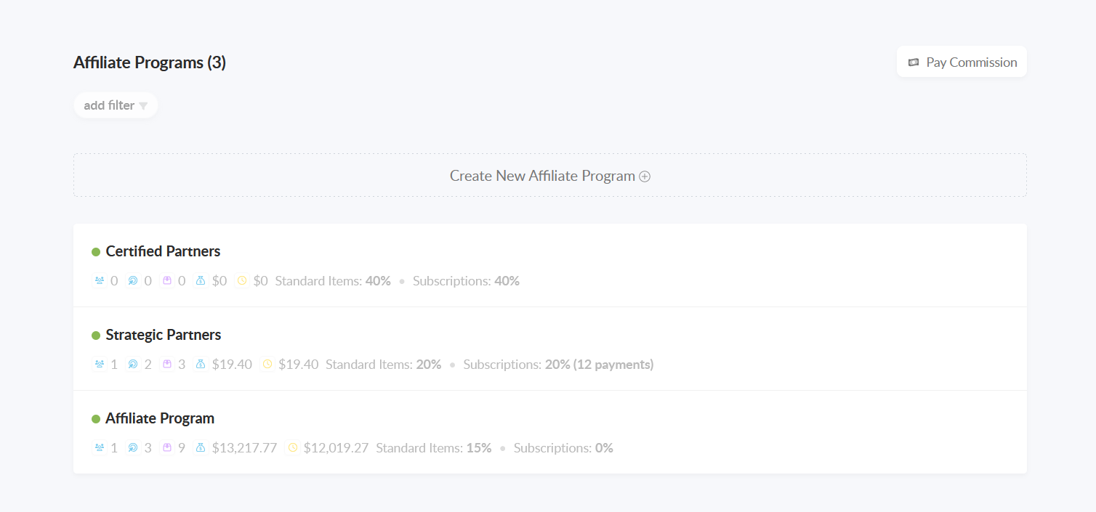Create New Affiliate Program
Screen dimensions: 1096x512
(549, 175)
